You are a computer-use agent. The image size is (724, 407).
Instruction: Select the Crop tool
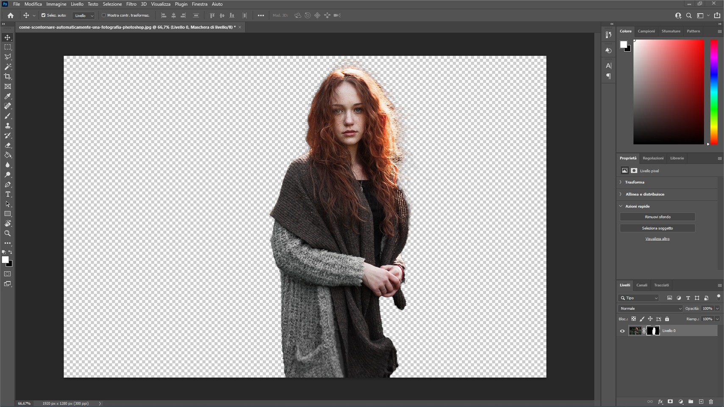point(7,77)
